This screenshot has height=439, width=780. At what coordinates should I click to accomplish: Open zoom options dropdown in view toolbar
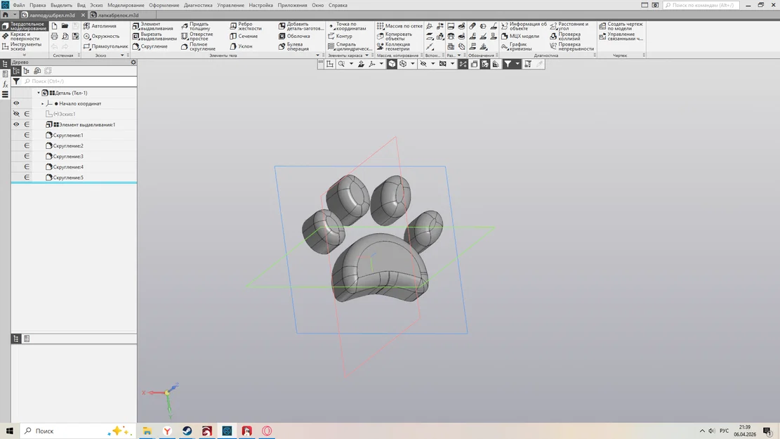[351, 64]
